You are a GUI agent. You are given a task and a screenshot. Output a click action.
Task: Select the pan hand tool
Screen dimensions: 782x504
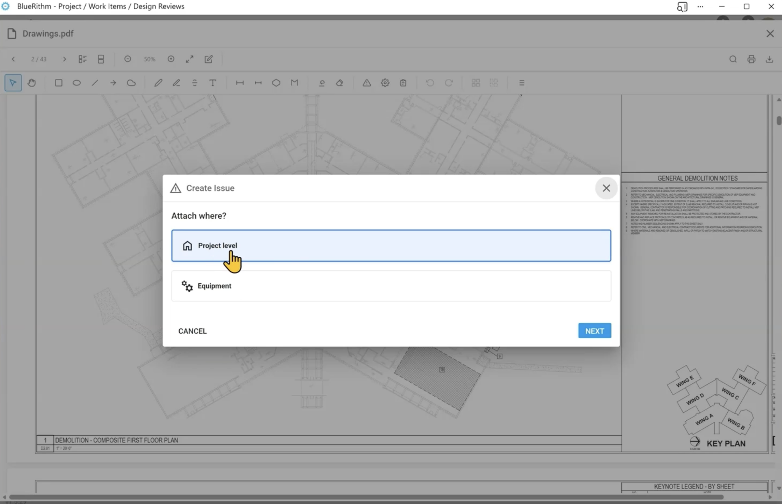tap(31, 83)
